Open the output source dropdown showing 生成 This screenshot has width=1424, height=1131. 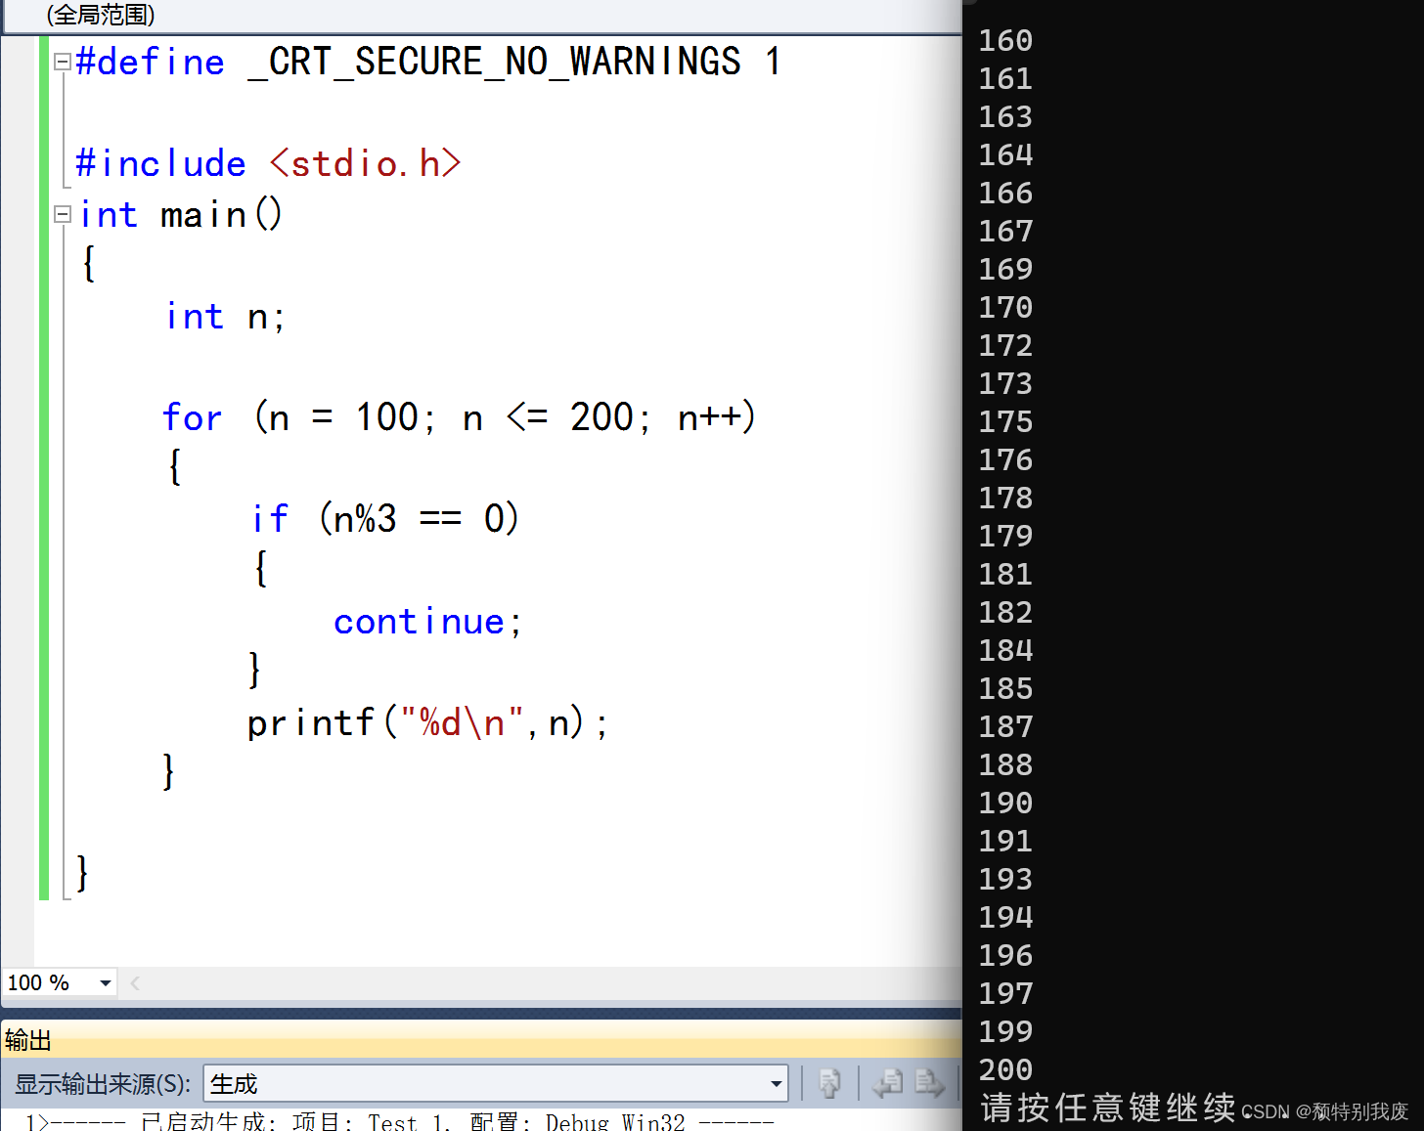coord(496,1083)
